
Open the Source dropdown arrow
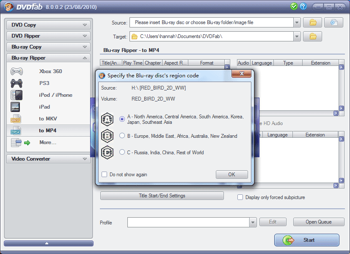(x=297, y=22)
